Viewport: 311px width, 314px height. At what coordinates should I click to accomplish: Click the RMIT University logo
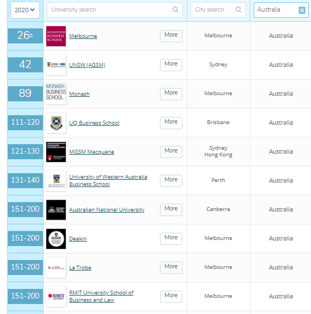click(56, 297)
